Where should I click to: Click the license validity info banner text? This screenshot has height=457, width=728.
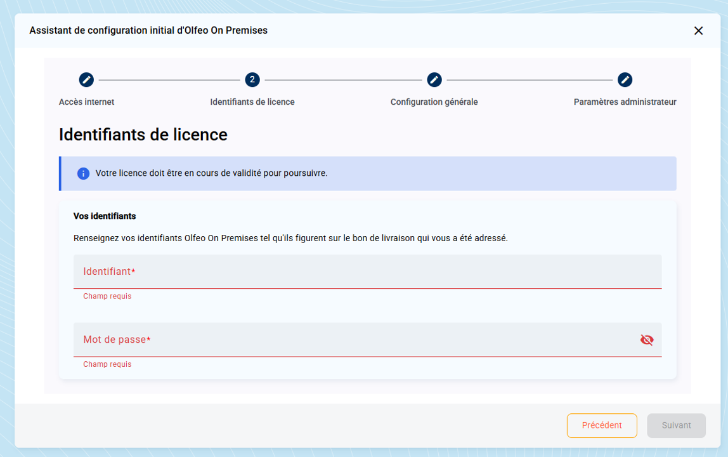pyautogui.click(x=211, y=173)
